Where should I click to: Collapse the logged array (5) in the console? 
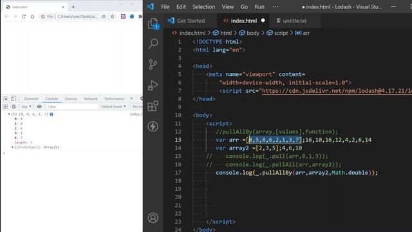[9, 114]
